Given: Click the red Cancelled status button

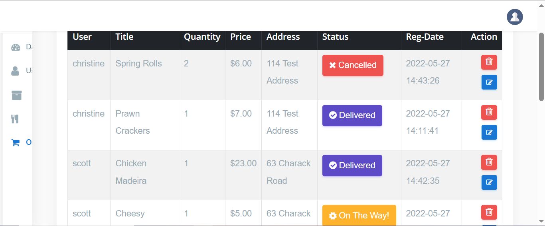Looking at the screenshot, I should coord(353,65).
